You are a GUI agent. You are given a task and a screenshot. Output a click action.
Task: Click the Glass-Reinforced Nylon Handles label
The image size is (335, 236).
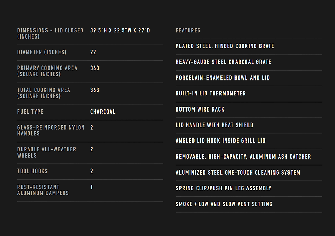(51, 130)
